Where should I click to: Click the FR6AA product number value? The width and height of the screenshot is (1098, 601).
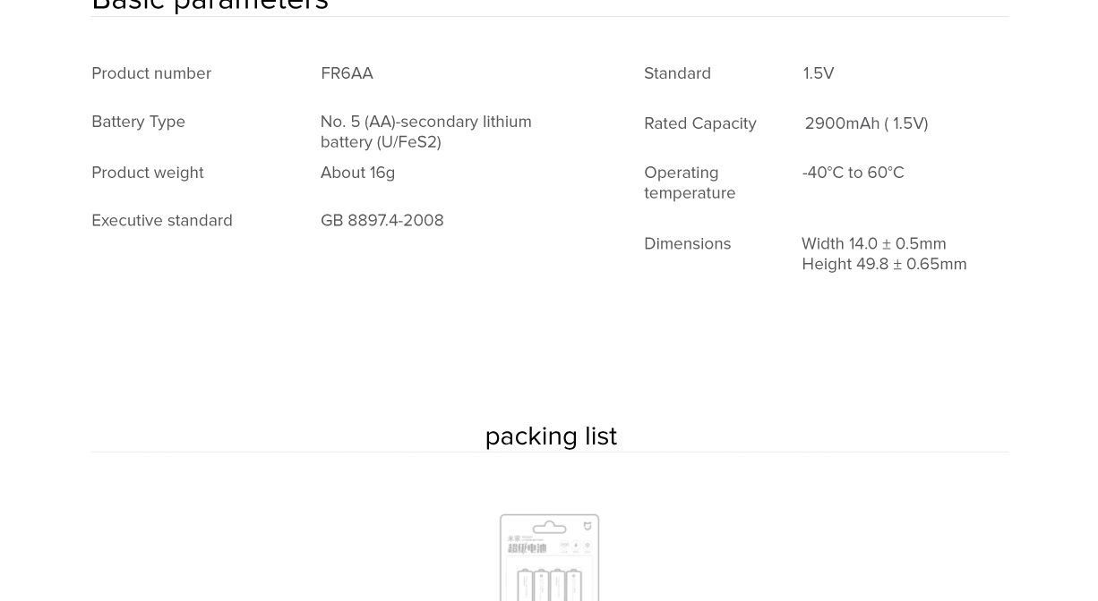click(x=347, y=73)
